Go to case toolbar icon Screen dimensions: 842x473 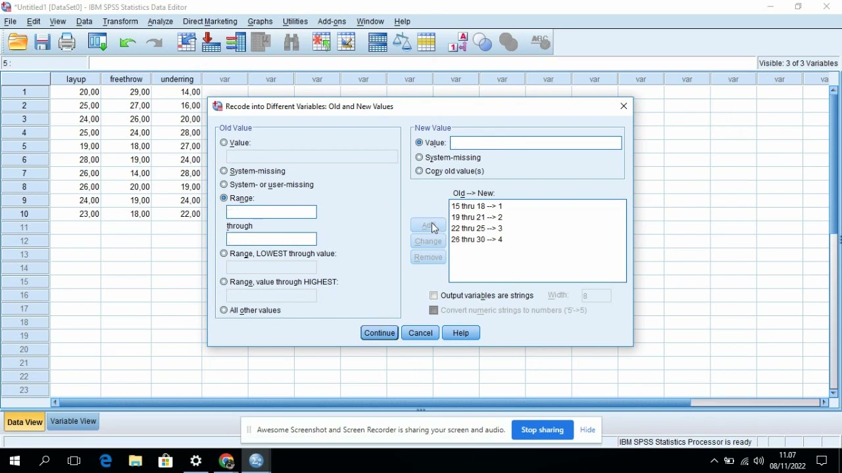[187, 43]
